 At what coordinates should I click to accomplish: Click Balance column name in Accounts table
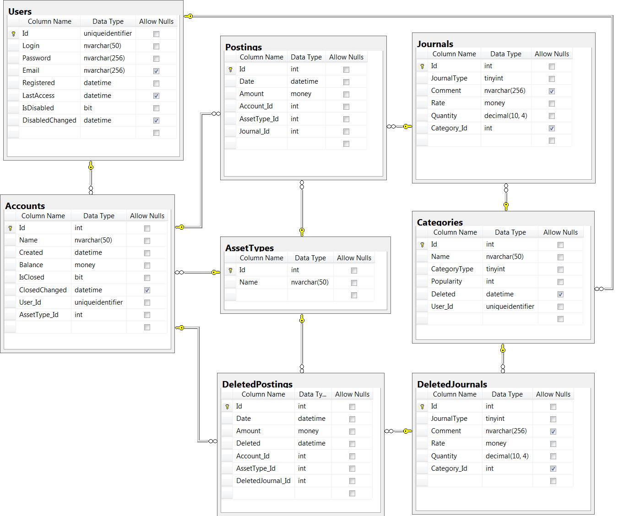pos(31,265)
